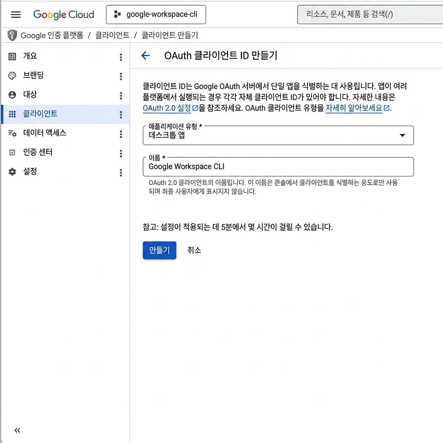
Task: Click the 대상 person icon
Action: click(12, 95)
